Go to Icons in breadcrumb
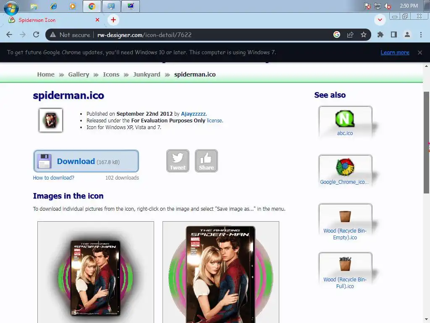The width and height of the screenshot is (430, 323). pyautogui.click(x=111, y=74)
